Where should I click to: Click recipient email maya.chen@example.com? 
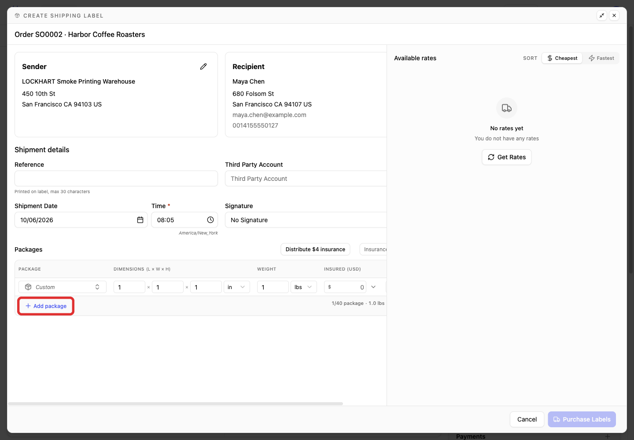269,115
